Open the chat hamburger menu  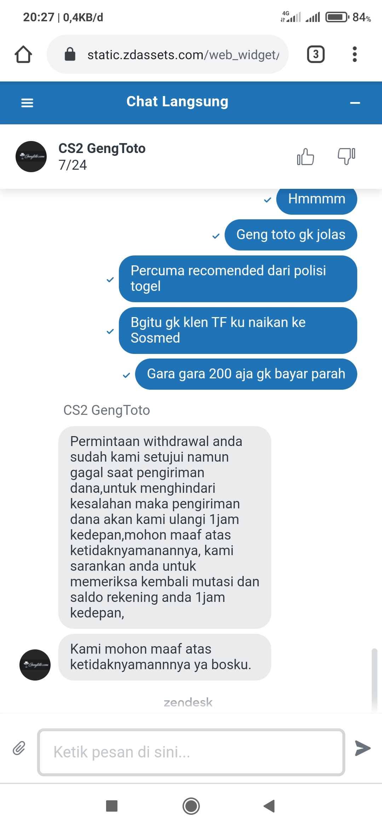[27, 103]
